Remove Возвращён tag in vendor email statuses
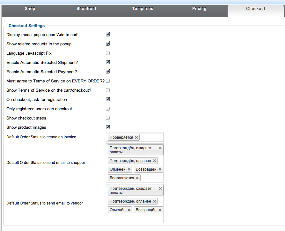 (x=160, y=210)
